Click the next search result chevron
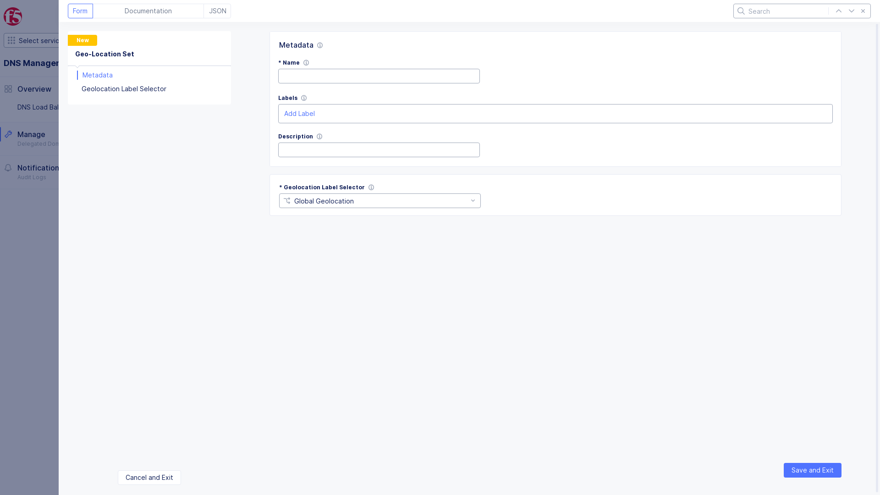The image size is (880, 495). [852, 11]
